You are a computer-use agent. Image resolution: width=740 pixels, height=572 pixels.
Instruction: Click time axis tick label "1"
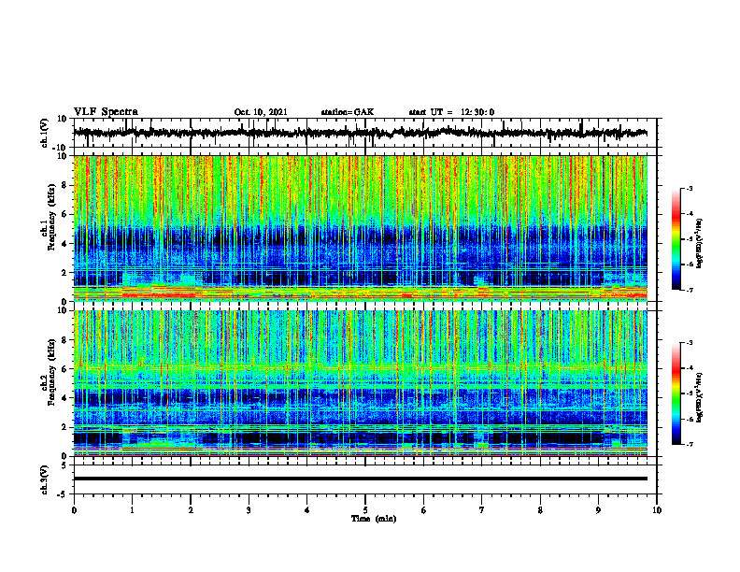point(132,510)
